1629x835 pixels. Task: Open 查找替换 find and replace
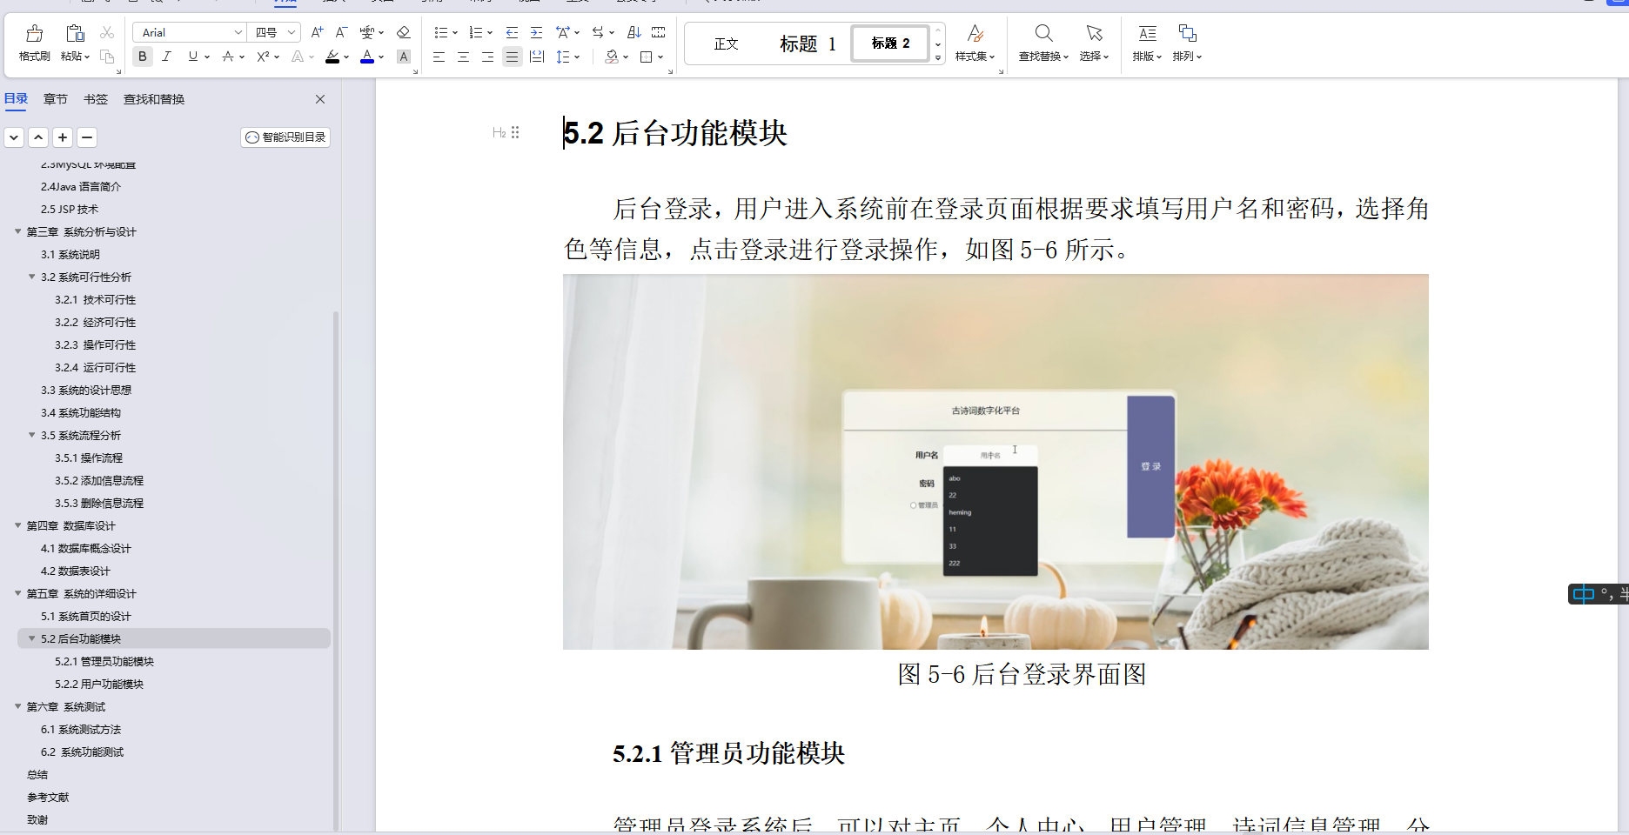pyautogui.click(x=1043, y=43)
